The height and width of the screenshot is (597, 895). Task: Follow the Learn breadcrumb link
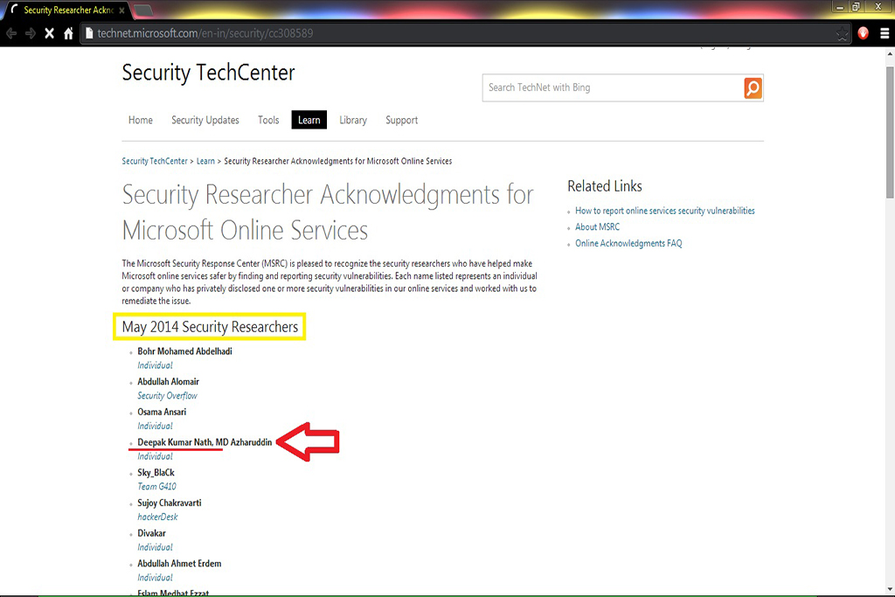click(205, 161)
